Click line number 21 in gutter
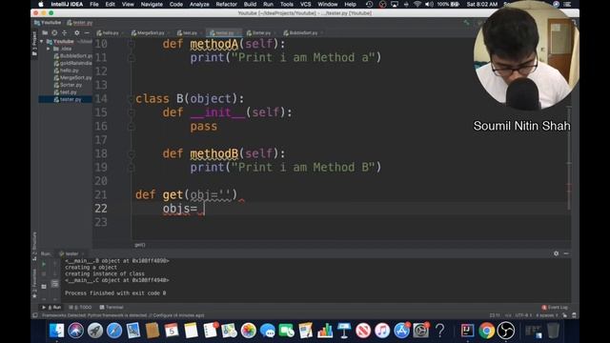Viewport: 610px width, 343px height. click(x=101, y=194)
